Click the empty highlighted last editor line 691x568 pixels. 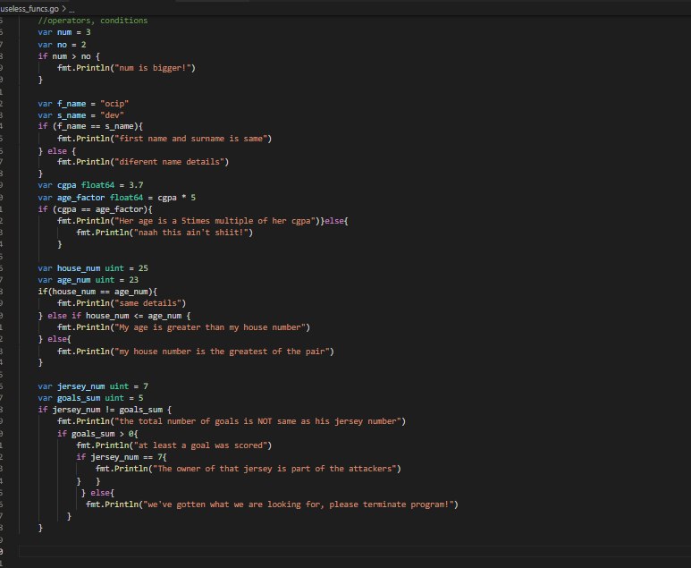pos(355,551)
